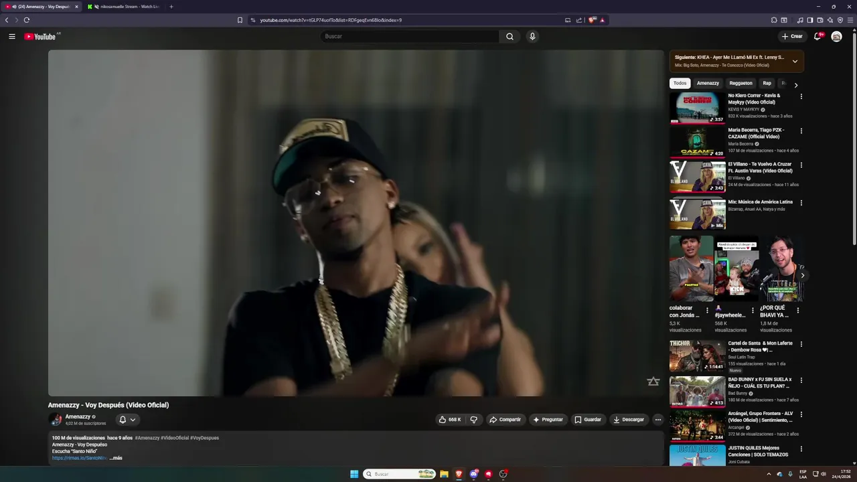This screenshot has width=857, height=482.
Task: Open options for ¿POR QUÉ BHAVI YA Short
Action: [797, 310]
